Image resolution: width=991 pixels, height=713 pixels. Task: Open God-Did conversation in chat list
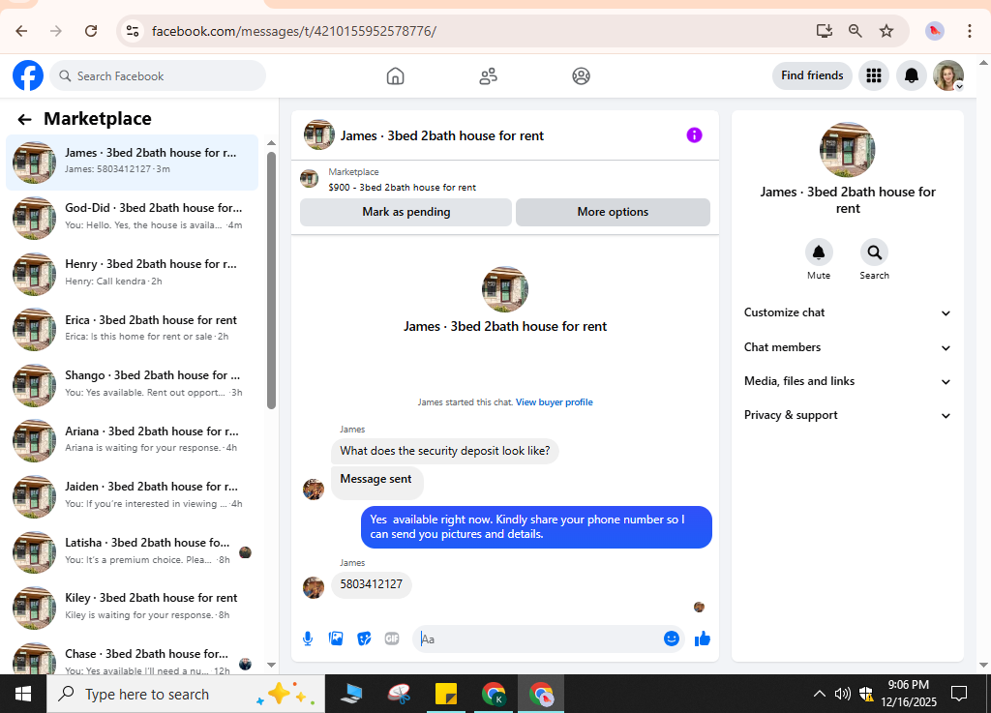tap(132, 218)
